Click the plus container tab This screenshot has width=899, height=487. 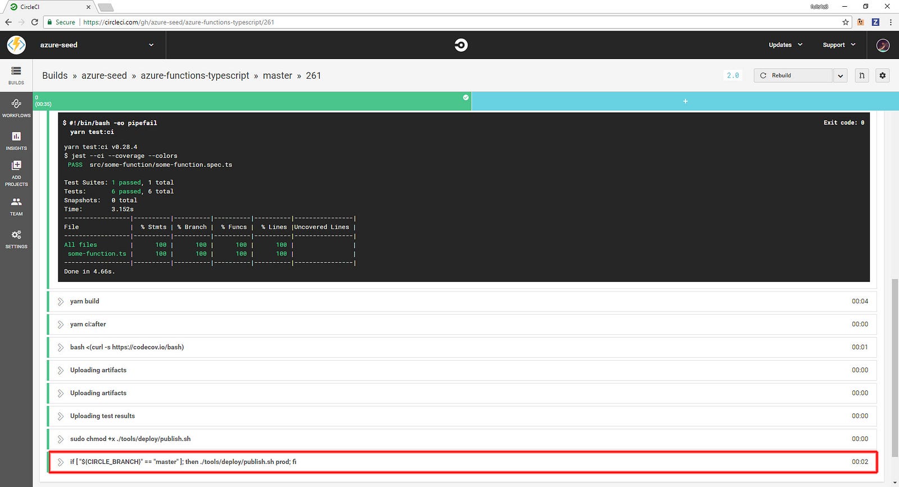685,101
